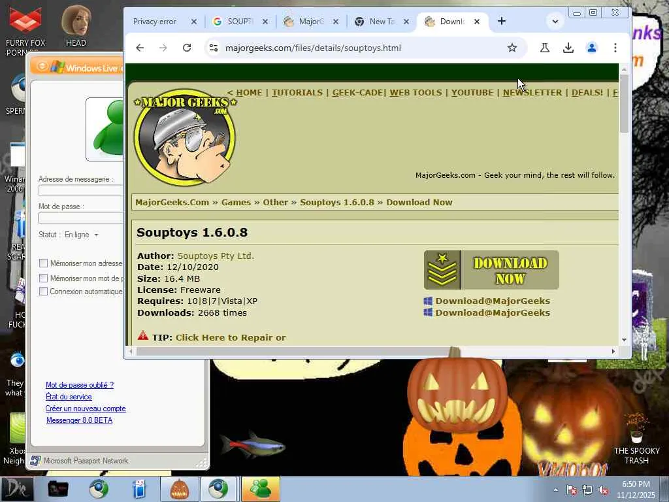Open Other breadcrumb link
This screenshot has width=669, height=502.
[275, 203]
